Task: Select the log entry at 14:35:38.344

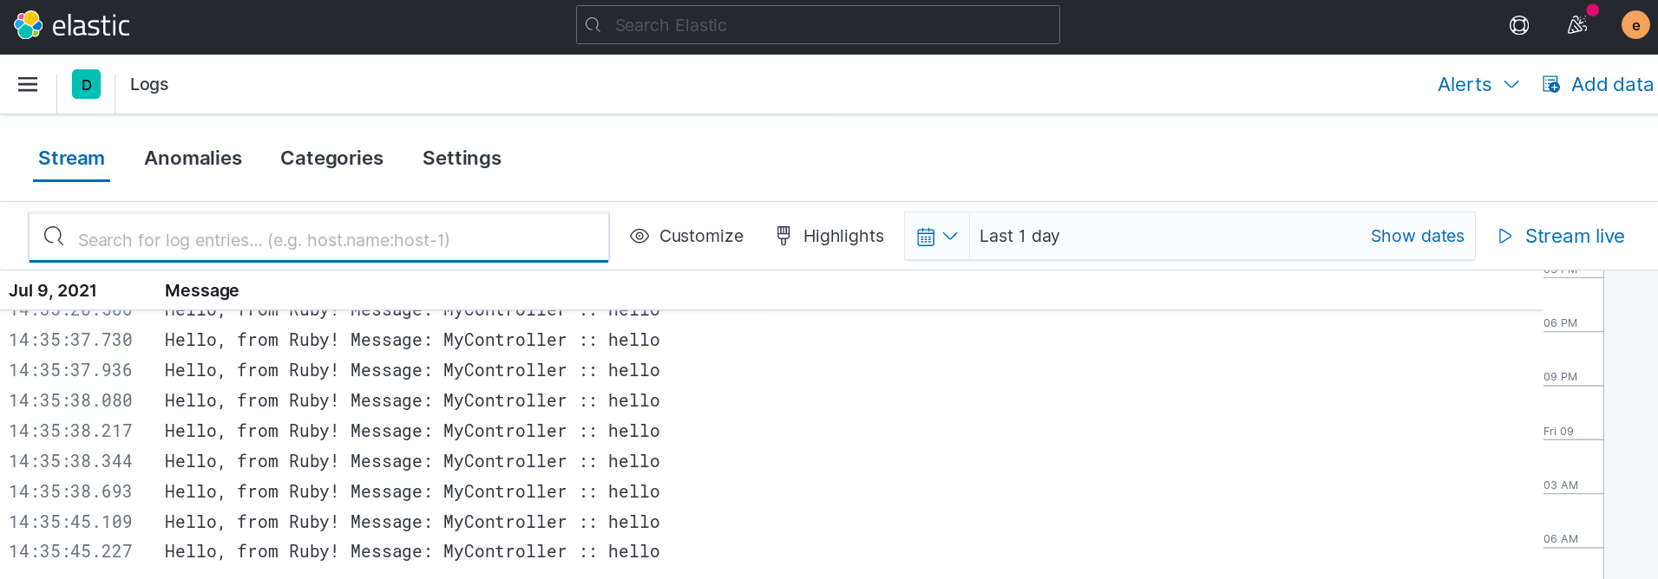Action: (771, 461)
